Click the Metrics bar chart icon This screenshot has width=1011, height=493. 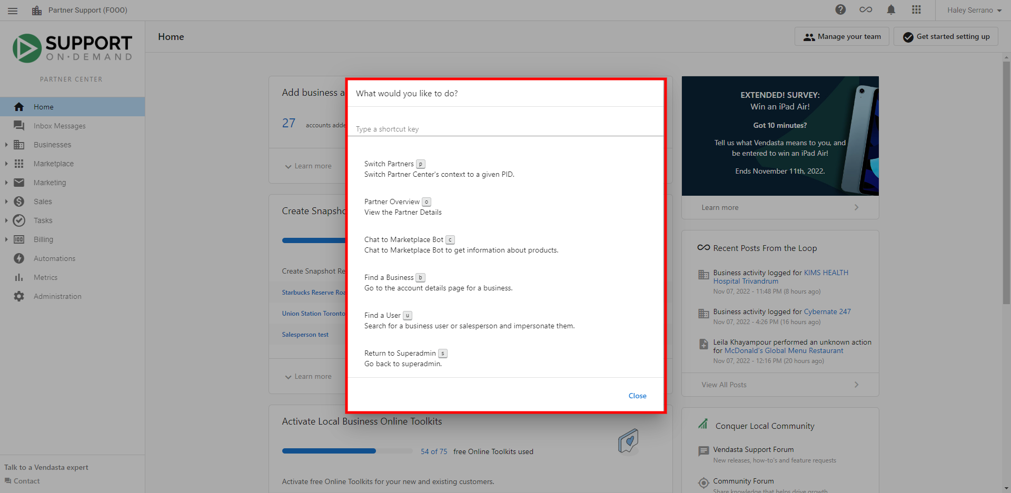19,277
